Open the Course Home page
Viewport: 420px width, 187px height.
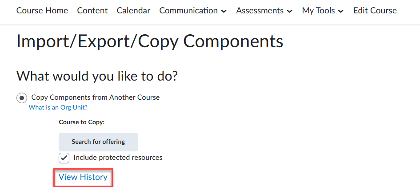(x=42, y=11)
